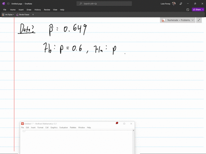Open the Luke Finney account profile picture
The width and height of the screenshot is (206, 154).
(x=174, y=4)
